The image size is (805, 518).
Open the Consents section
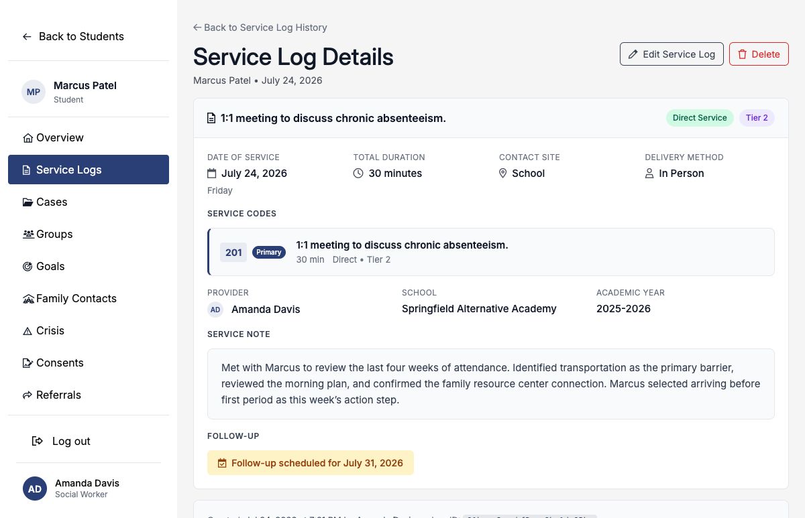[89, 363]
